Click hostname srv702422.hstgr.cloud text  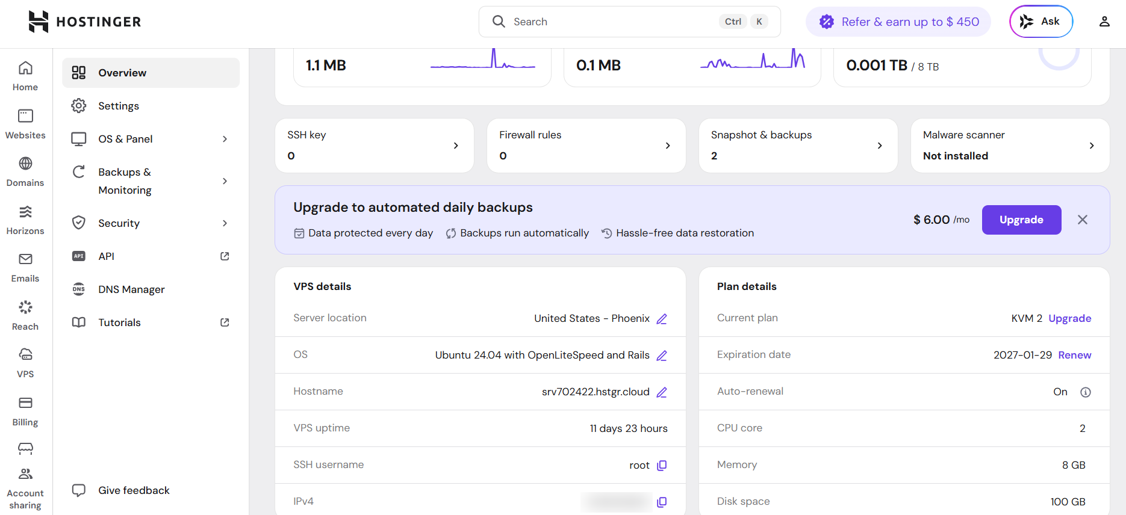pyautogui.click(x=596, y=392)
